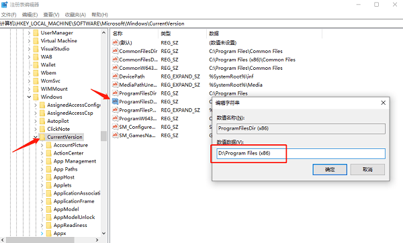The image size is (403, 243).
Task: Open the 查看(V) menu
Action: click(x=51, y=15)
